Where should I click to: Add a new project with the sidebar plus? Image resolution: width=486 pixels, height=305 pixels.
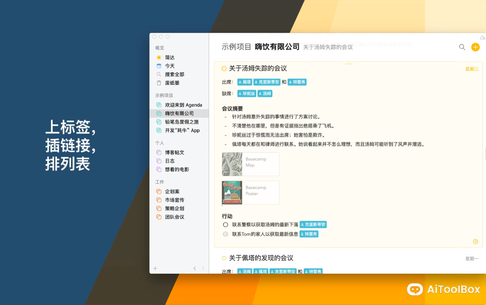[155, 268]
